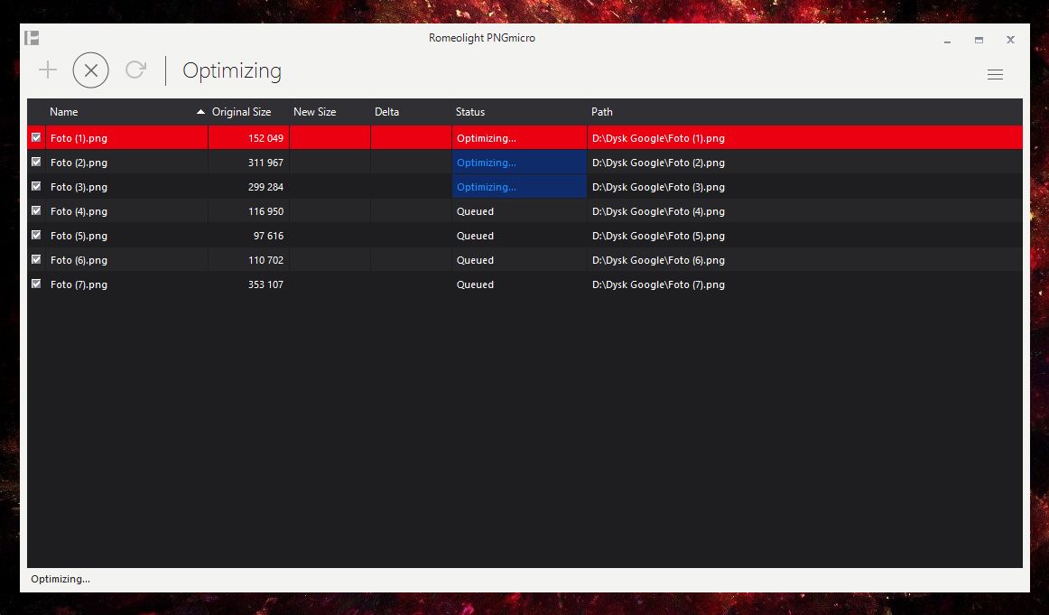The image size is (1049, 615).
Task: Click the original size value 353 107
Action: coord(265,284)
